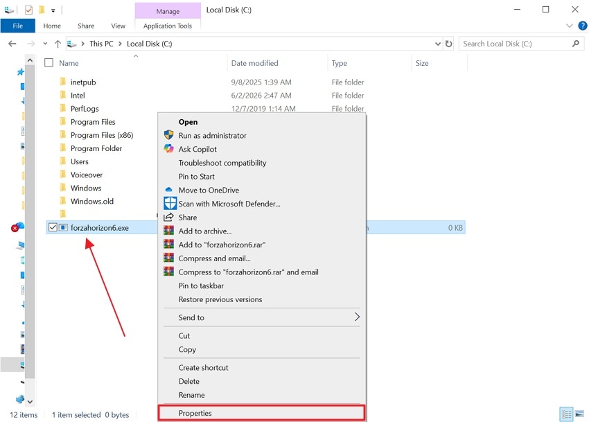
Task: Choose Cut from the context menu
Action: 261,335
